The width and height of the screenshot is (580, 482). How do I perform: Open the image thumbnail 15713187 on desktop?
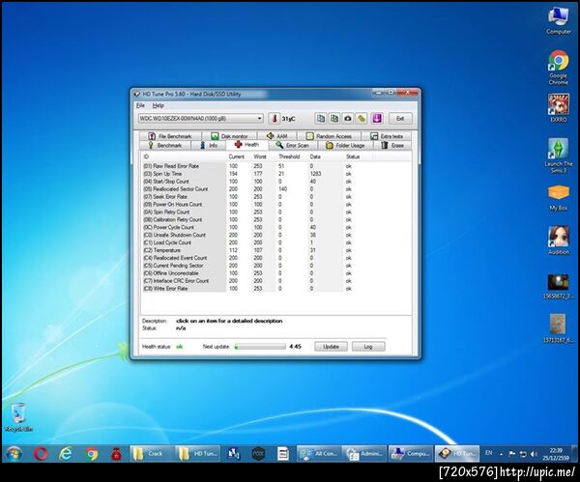[558, 328]
